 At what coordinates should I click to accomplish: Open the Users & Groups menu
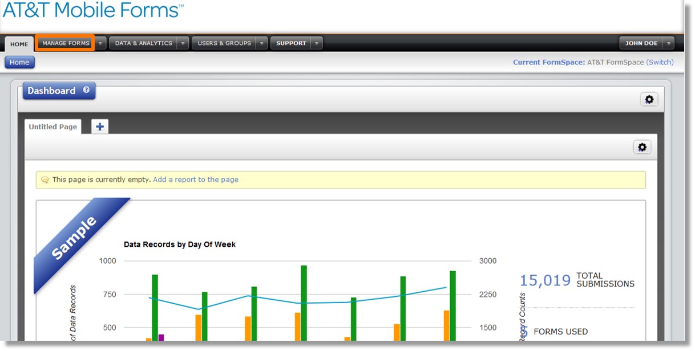coord(224,43)
